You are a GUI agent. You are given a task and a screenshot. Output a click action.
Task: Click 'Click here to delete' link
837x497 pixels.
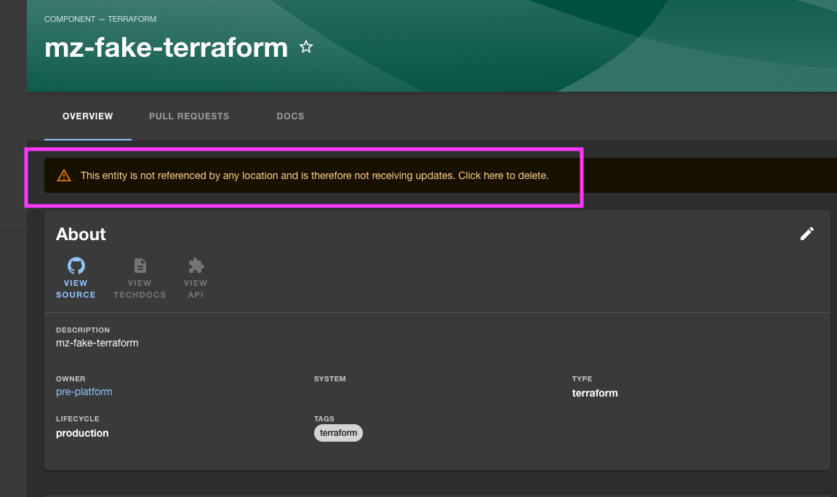click(502, 175)
